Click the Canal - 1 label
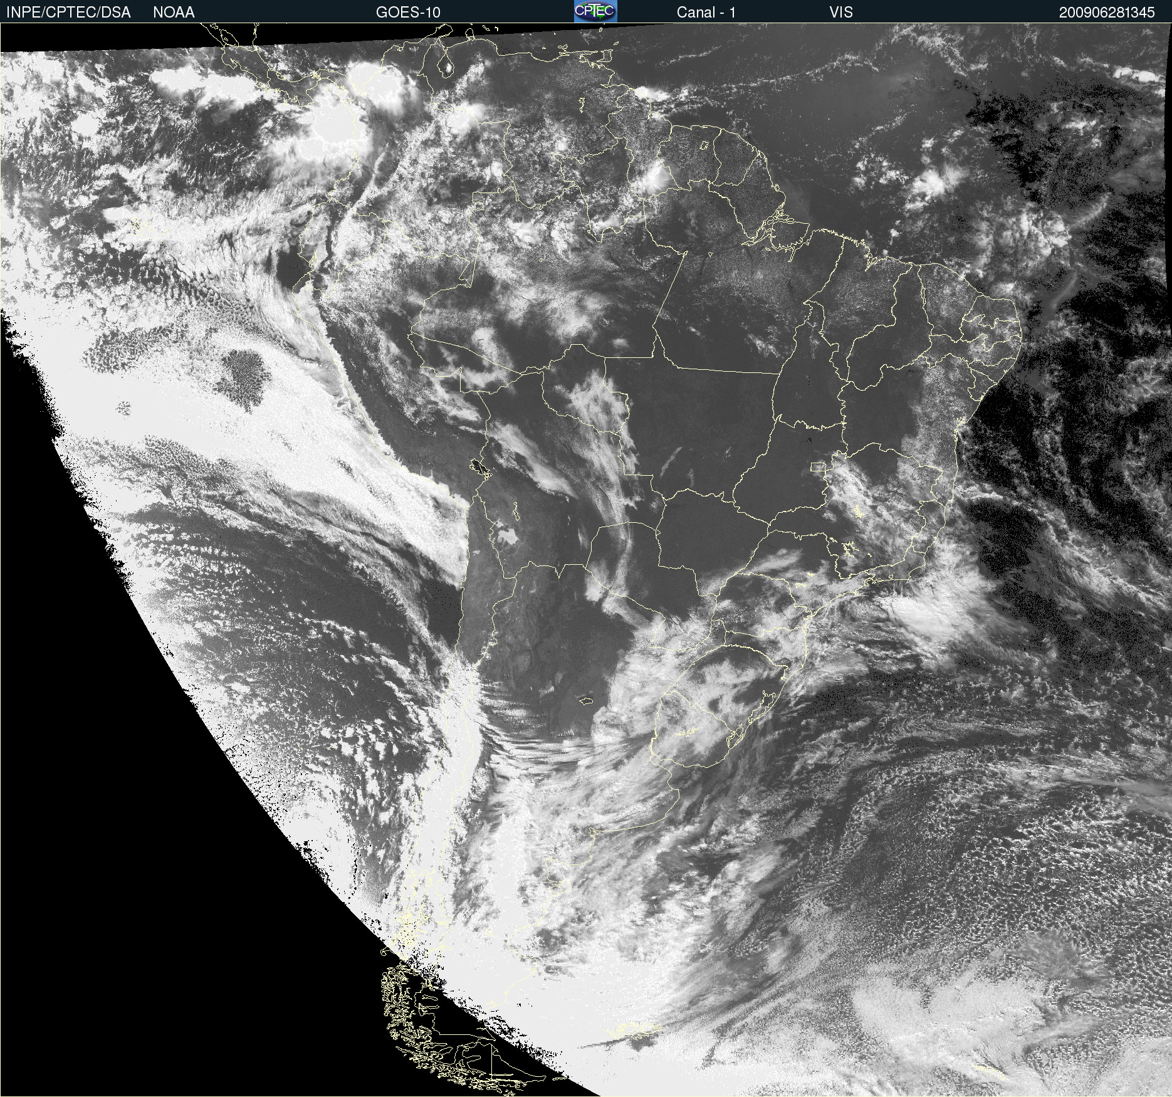This screenshot has height=1097, width=1172. (x=706, y=13)
